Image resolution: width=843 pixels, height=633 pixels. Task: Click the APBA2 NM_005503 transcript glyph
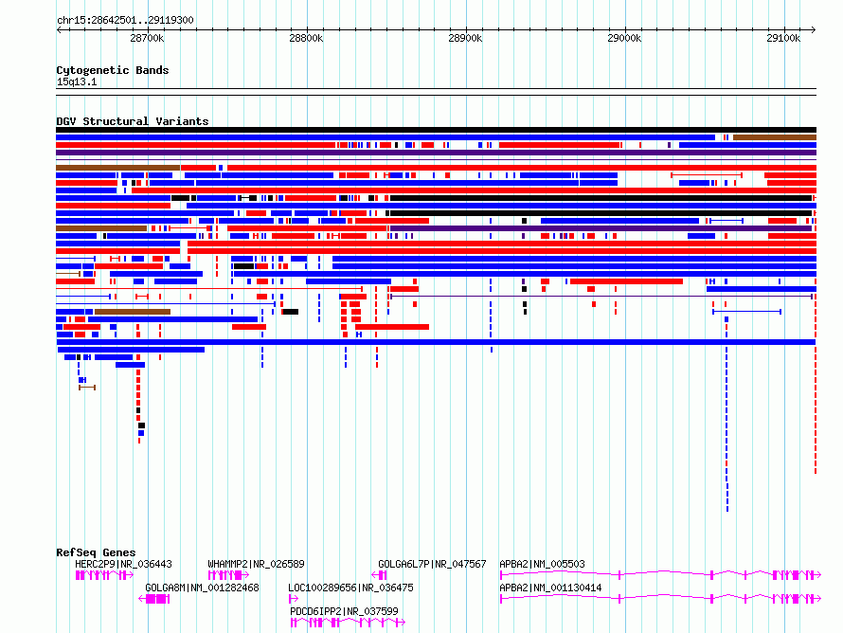(x=660, y=575)
